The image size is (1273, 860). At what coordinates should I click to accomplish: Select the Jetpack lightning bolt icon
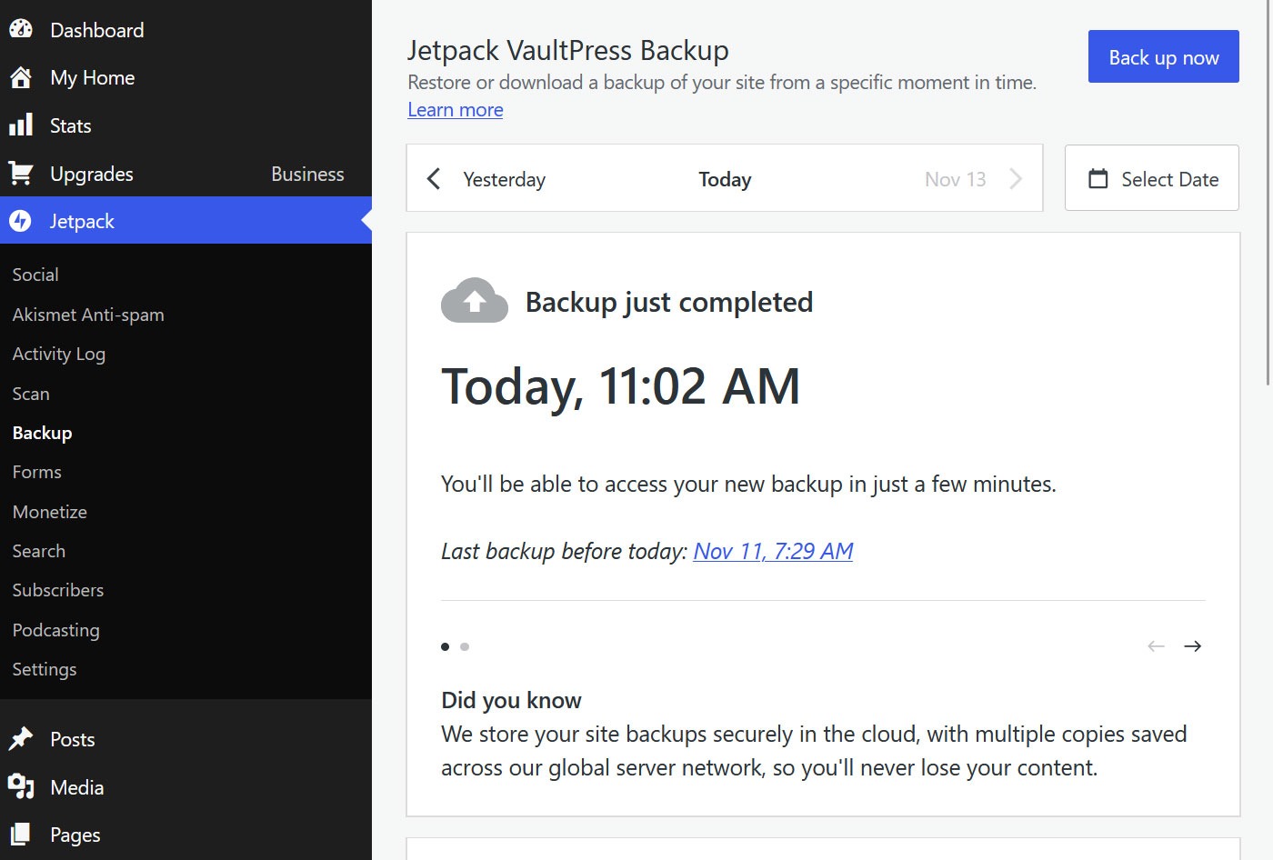[19, 220]
